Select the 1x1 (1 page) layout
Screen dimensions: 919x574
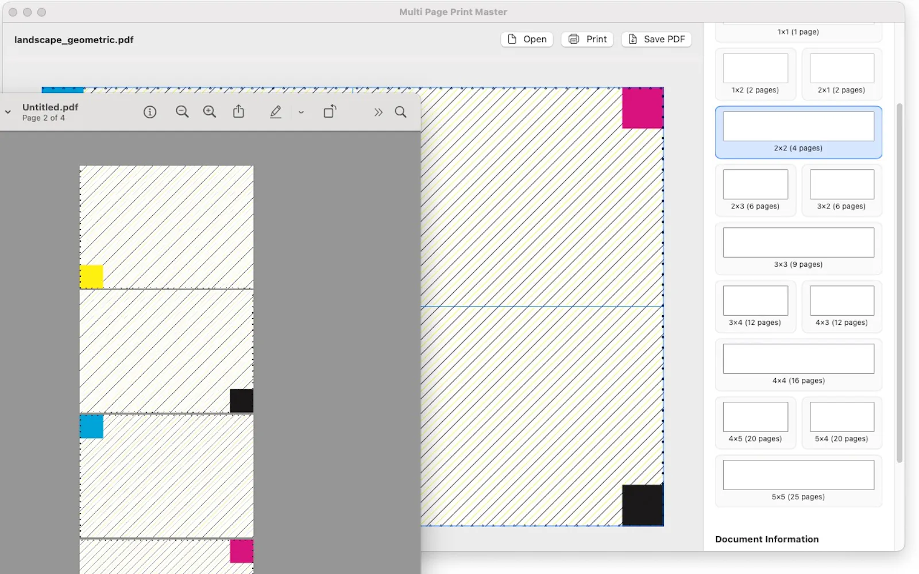click(798, 32)
